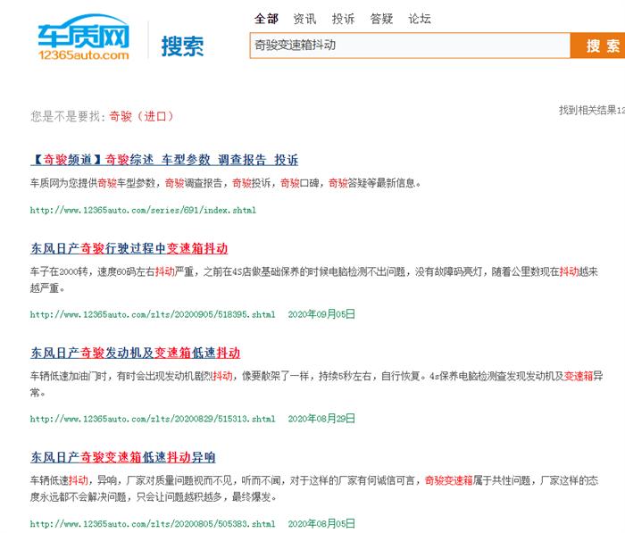The width and height of the screenshot is (625, 533).
Task: Open the 【奇骏频道】奇骏综述 link
Action: [x=164, y=160]
